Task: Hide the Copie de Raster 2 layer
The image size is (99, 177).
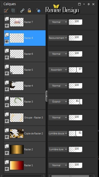Action: [x=7, y=137]
